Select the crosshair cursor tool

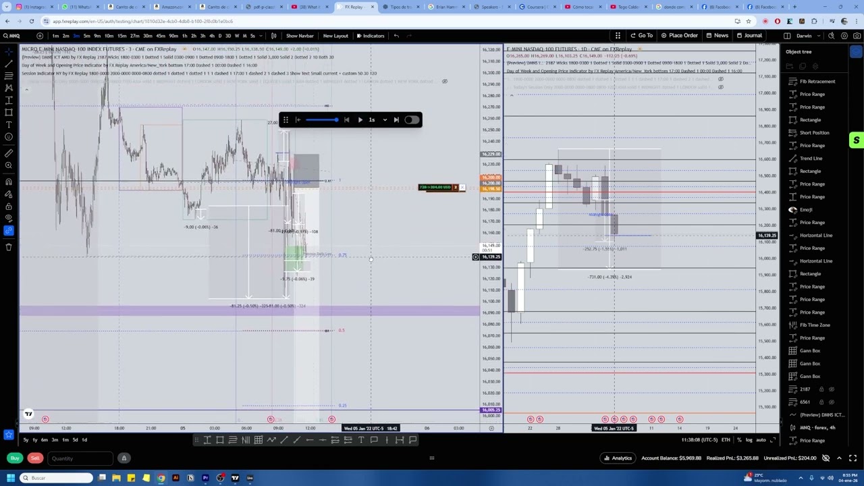click(9, 51)
